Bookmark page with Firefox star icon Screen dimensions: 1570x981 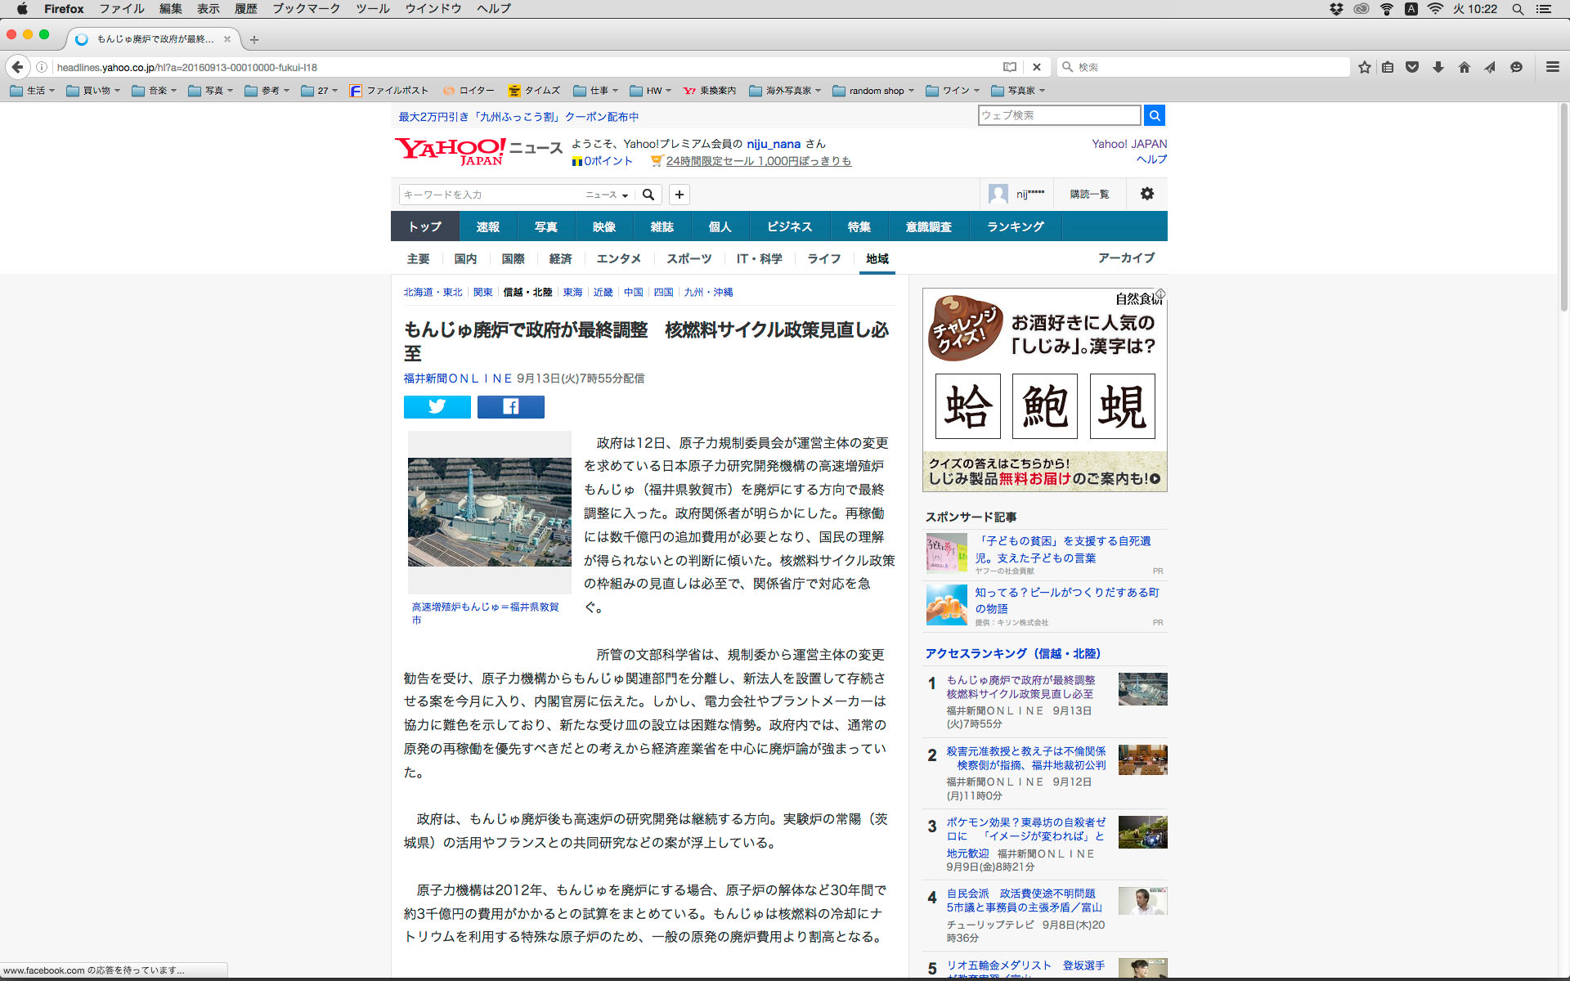[x=1364, y=67]
